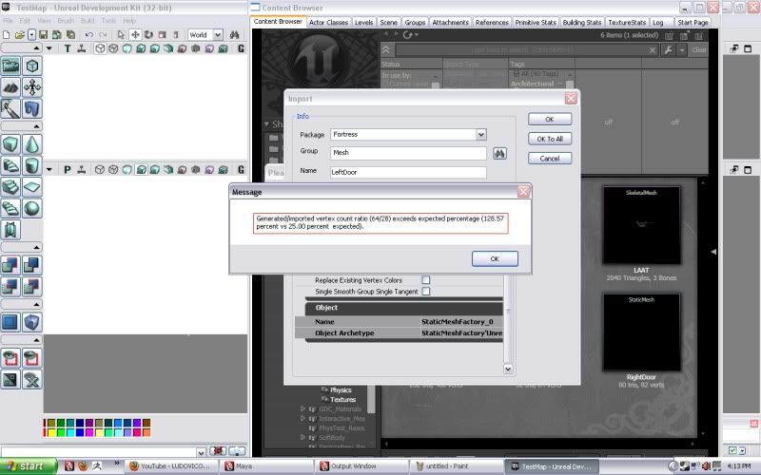This screenshot has height=475, width=761.
Task: Select the LAAT SkeletalMesh thumbnail
Action: point(641,225)
